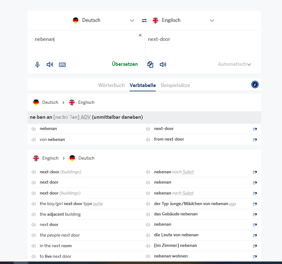Viewport: 282px width, 264px height.
Task: Click the 'aufw' abbreviation label
Action: pyautogui.click(x=98, y=204)
